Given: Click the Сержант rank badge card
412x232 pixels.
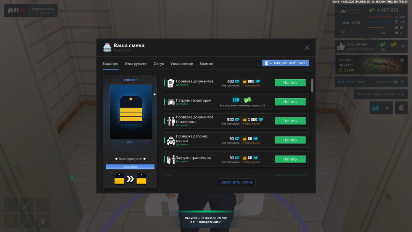Looking at the screenshot, I should click(130, 112).
